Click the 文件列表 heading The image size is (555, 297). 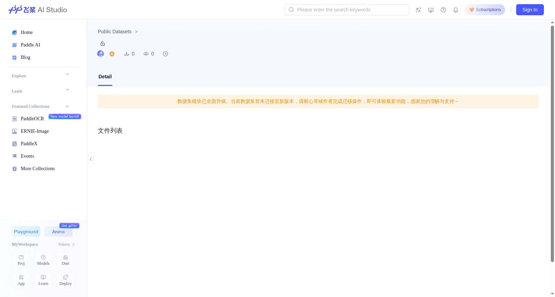pos(110,131)
